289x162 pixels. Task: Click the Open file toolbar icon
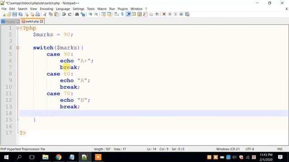(x=9, y=14)
